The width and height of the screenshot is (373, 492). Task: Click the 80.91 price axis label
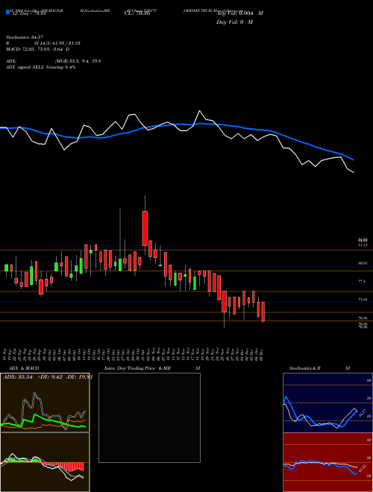click(363, 264)
